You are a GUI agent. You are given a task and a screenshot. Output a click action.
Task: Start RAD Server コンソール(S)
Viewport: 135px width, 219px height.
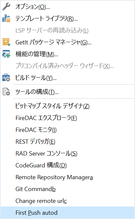tap(67, 154)
